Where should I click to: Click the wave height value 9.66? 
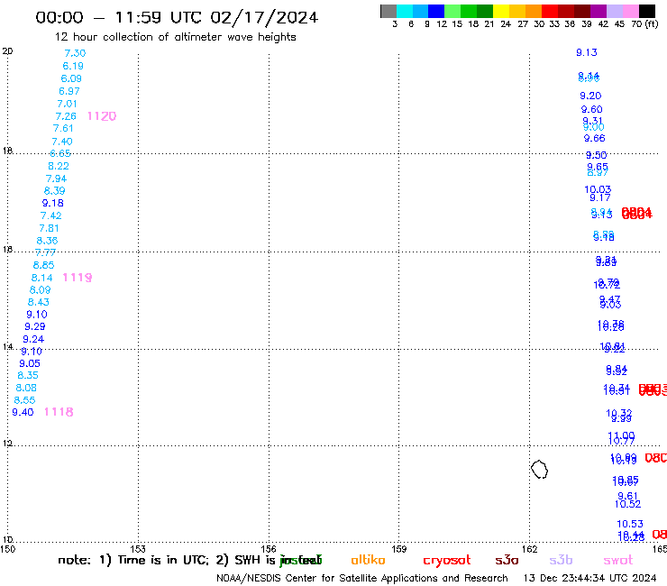tap(594, 138)
